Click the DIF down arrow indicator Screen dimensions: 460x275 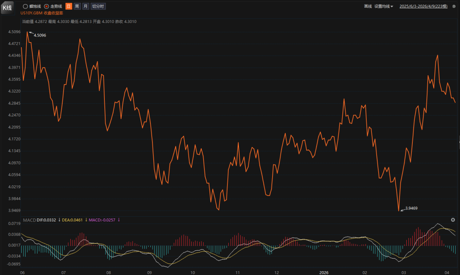60,220
